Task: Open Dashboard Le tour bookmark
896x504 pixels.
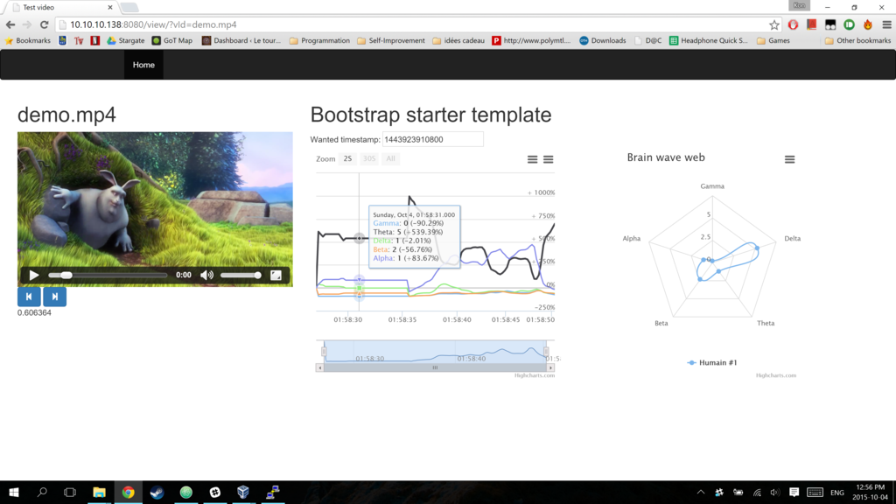Action: click(241, 40)
